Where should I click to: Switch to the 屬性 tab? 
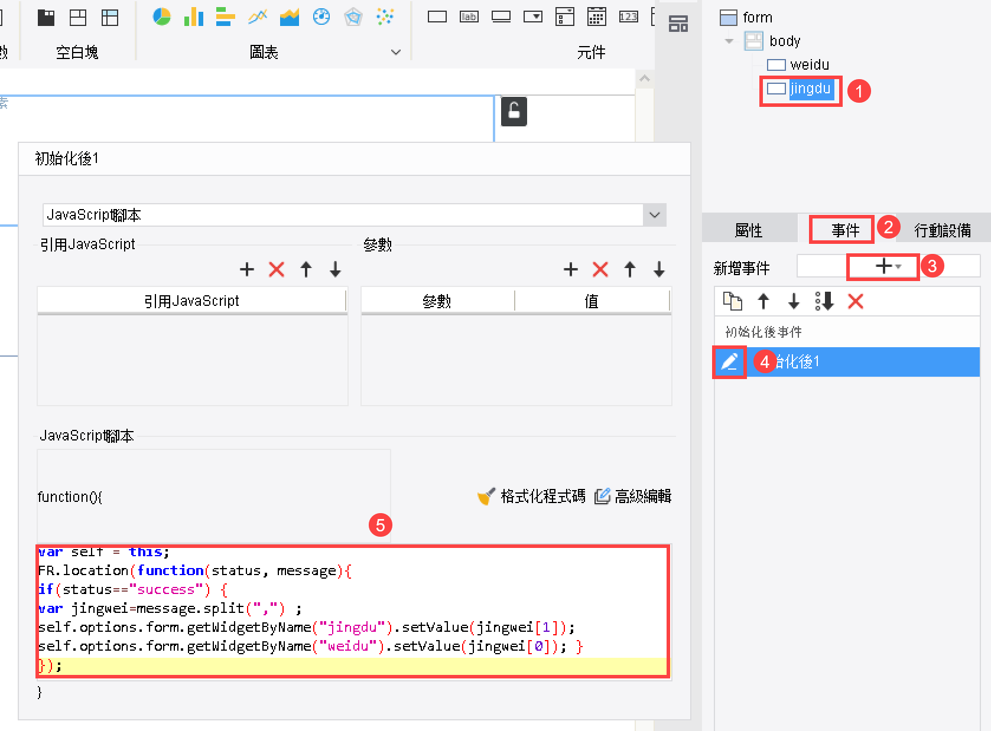[748, 230]
